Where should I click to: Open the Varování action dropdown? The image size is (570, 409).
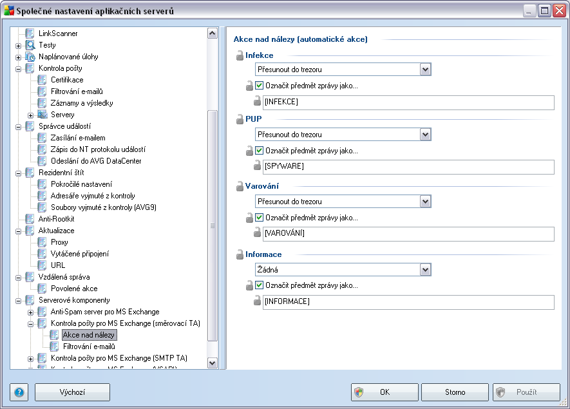click(x=425, y=202)
